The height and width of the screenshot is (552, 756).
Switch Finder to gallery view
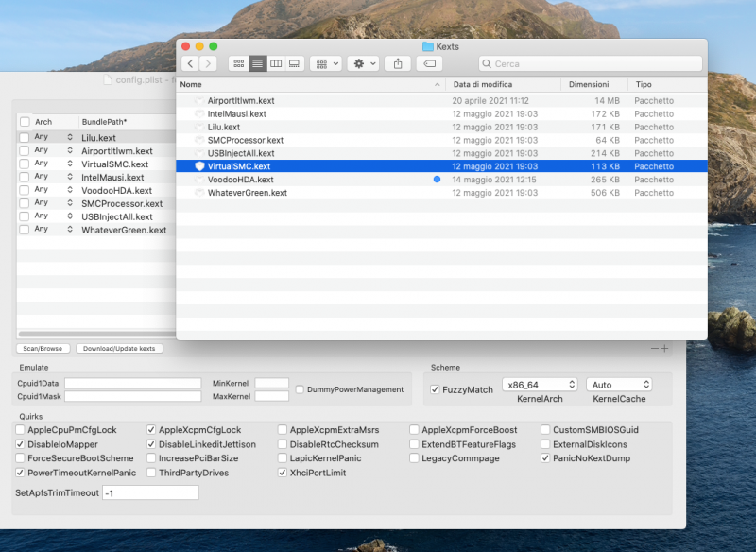pyautogui.click(x=294, y=63)
